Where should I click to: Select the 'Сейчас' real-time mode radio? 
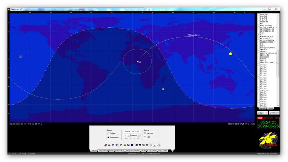(108, 133)
